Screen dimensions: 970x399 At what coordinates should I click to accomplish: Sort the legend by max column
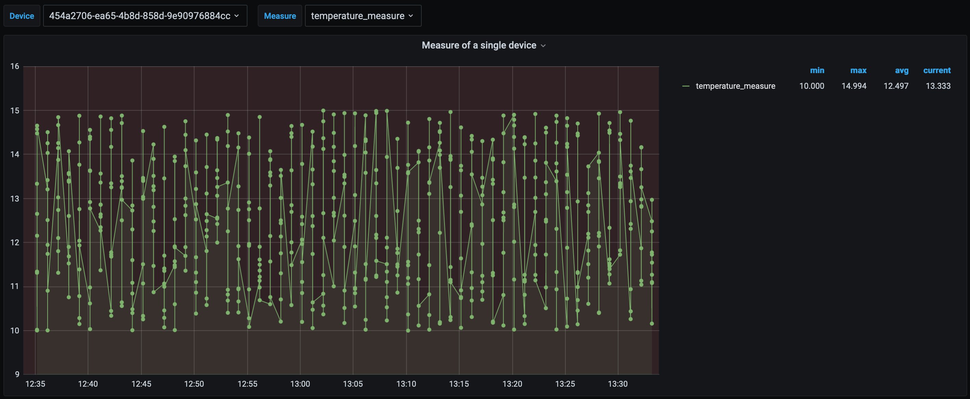[x=858, y=70]
